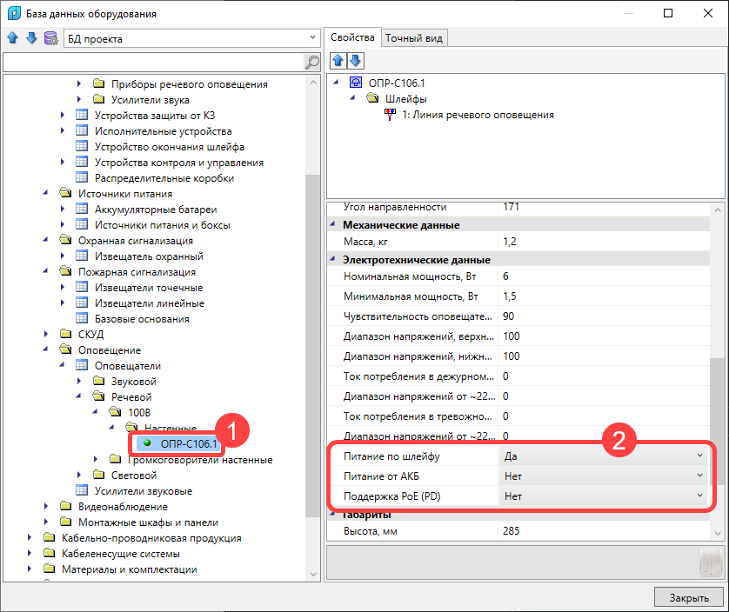Click the magnifier search icon
Screen dimensions: 729x612
pyautogui.click(x=311, y=62)
